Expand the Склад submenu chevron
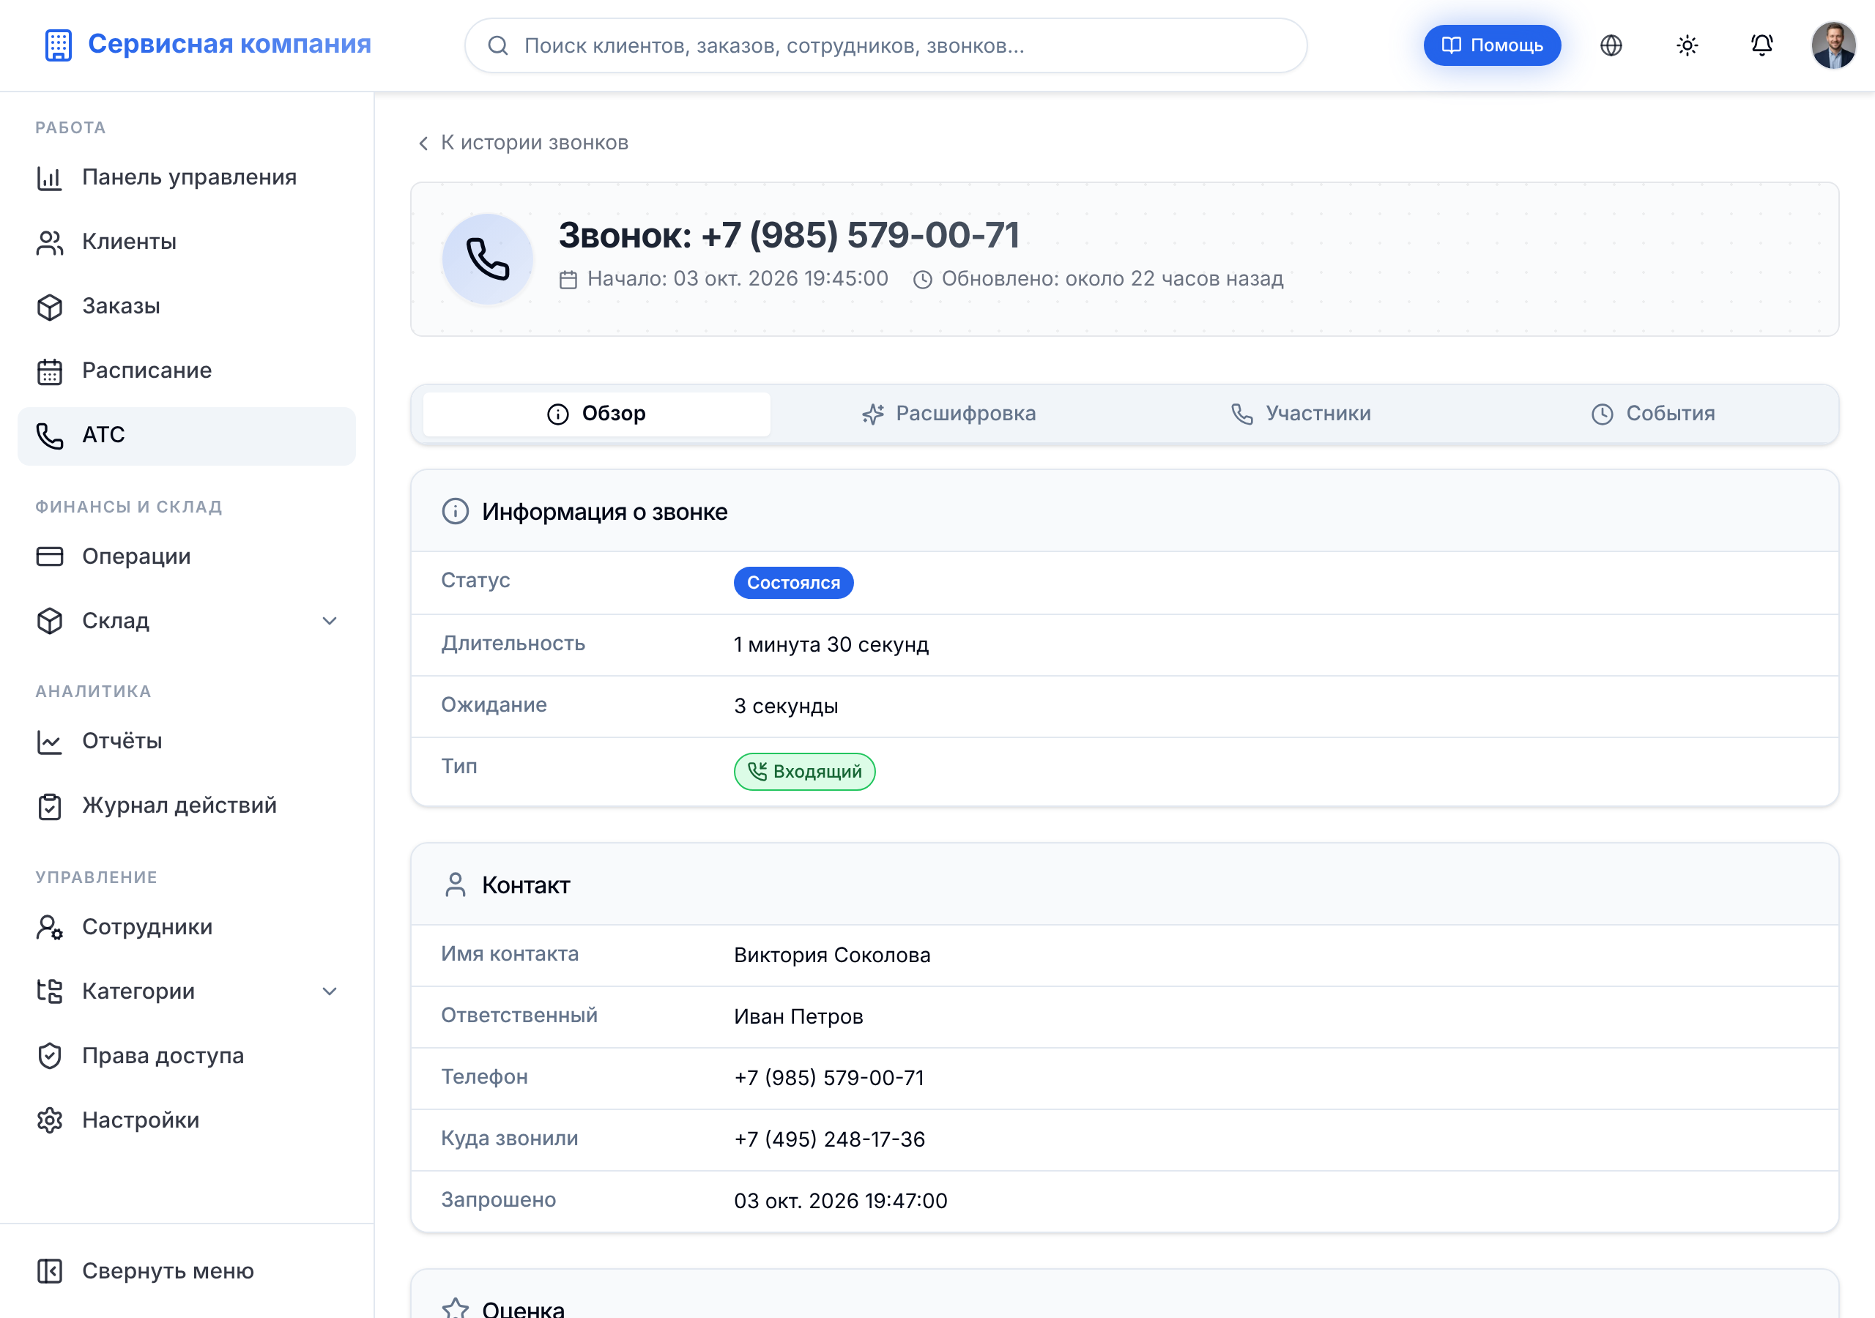Viewport: 1875px width, 1318px height. click(329, 622)
